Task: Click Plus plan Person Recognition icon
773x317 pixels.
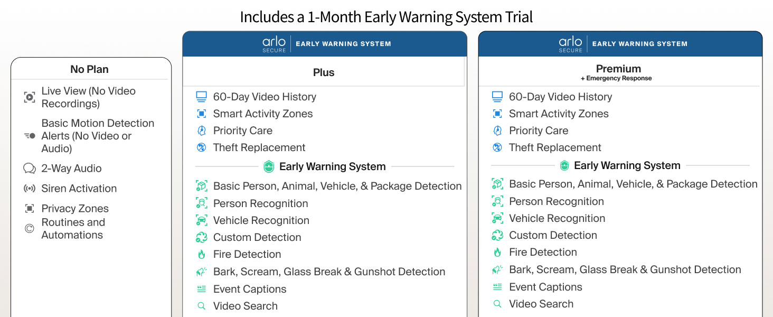Action: (201, 203)
